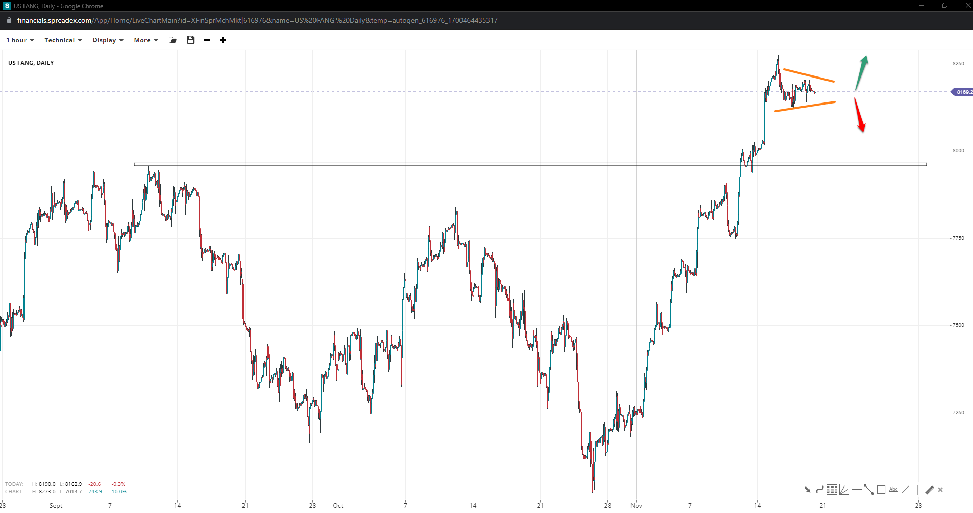The height and width of the screenshot is (513, 973).
Task: Select the vertical line drawing tool
Action: pos(918,490)
